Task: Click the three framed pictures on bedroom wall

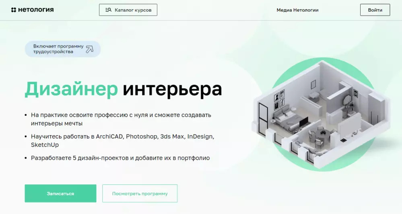Action: click(279, 100)
